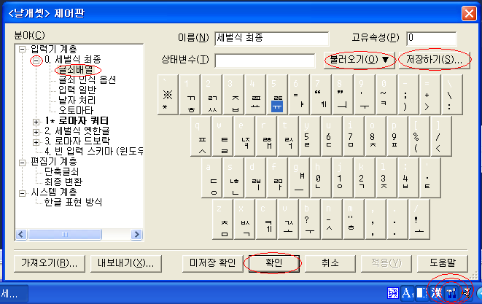
Task: Open 한글 표현 방식 tree item
Action: pyautogui.click(x=73, y=202)
